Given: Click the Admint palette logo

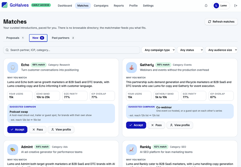Looking at the screenshot, I should pyautogui.click(x=13, y=149).
